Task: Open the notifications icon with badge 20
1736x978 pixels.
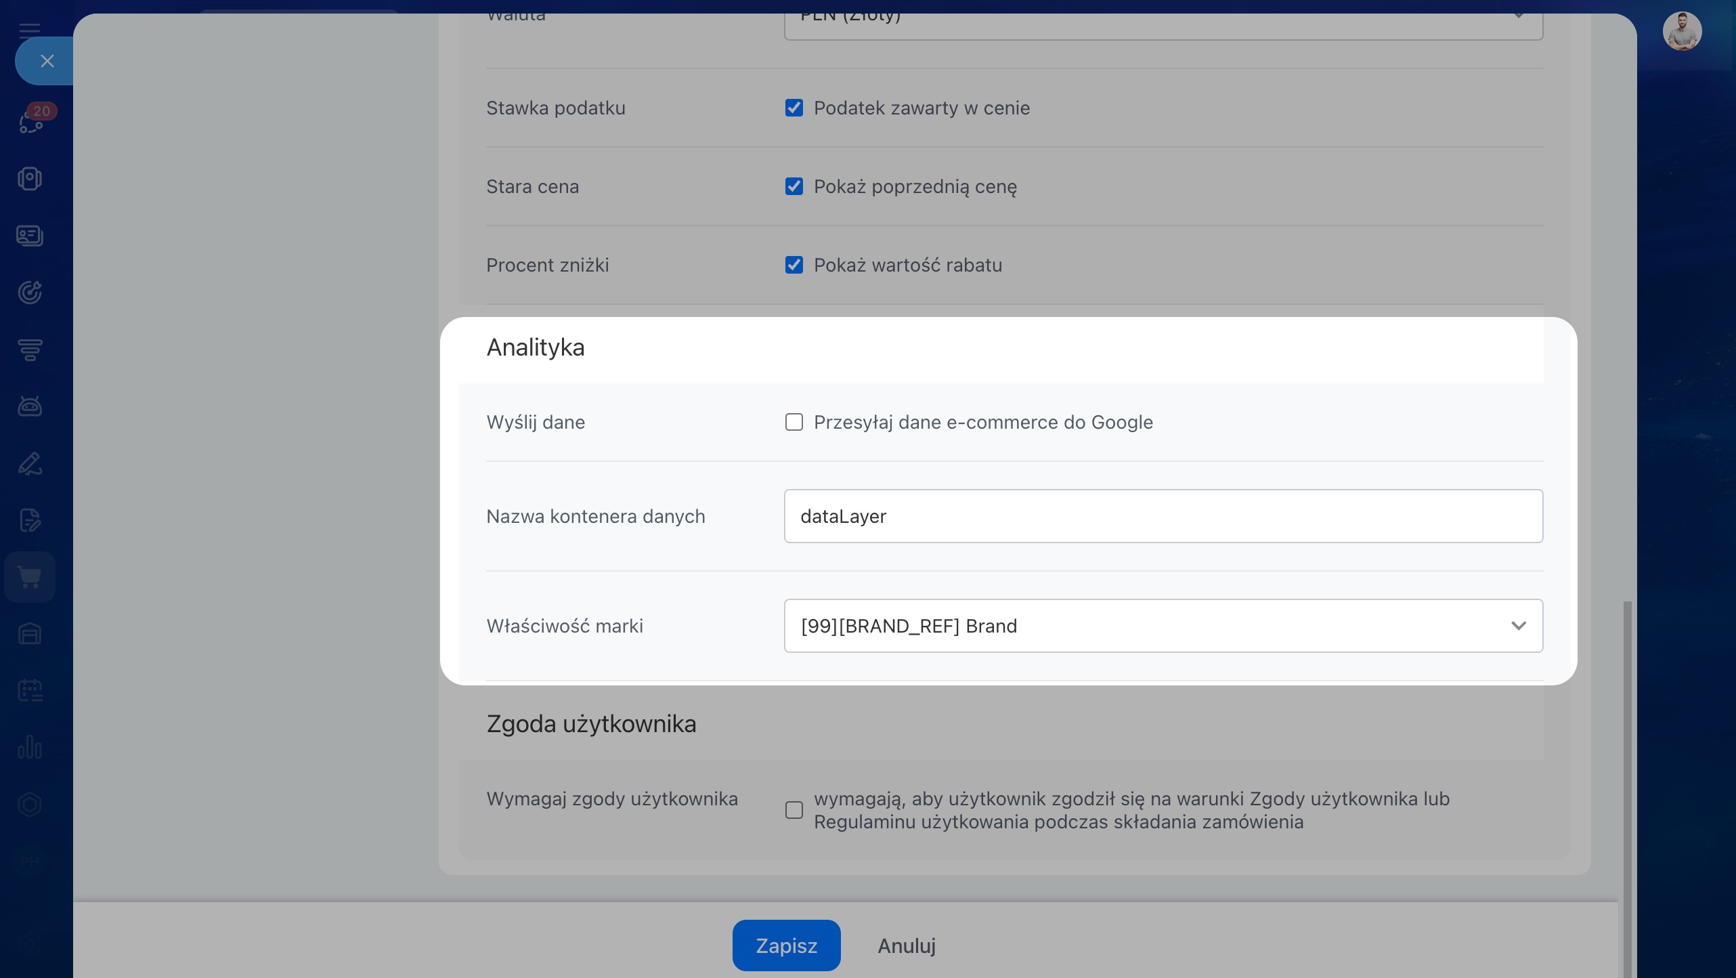Action: coord(31,122)
